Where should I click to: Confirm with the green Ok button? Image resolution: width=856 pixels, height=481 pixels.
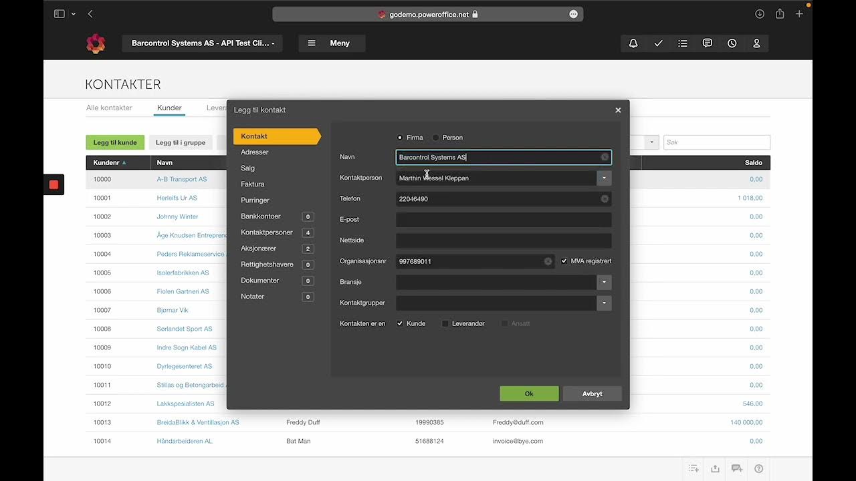click(529, 393)
